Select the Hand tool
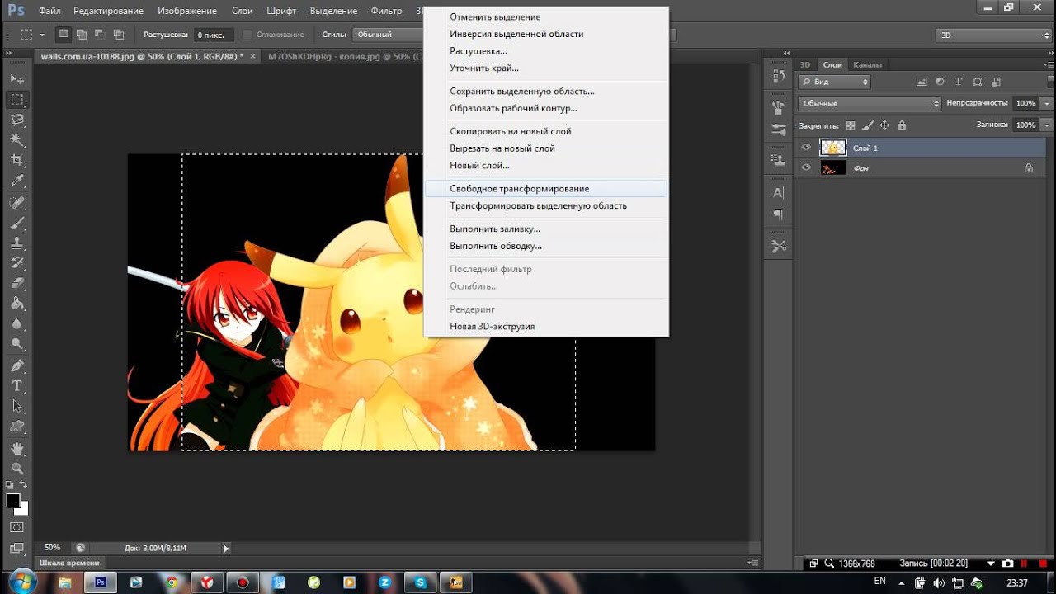 click(16, 449)
